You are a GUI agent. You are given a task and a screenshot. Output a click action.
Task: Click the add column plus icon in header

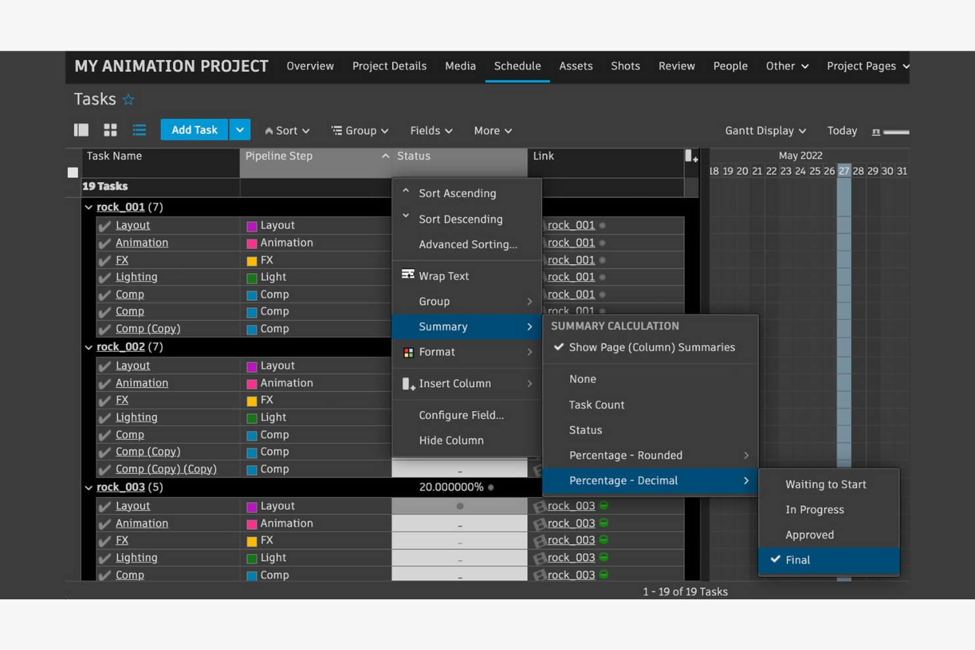(693, 159)
